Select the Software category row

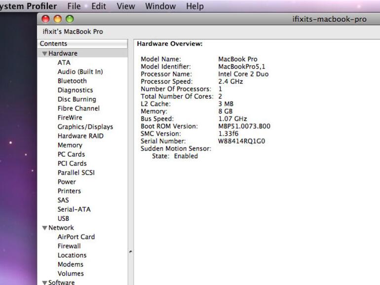coord(83,283)
